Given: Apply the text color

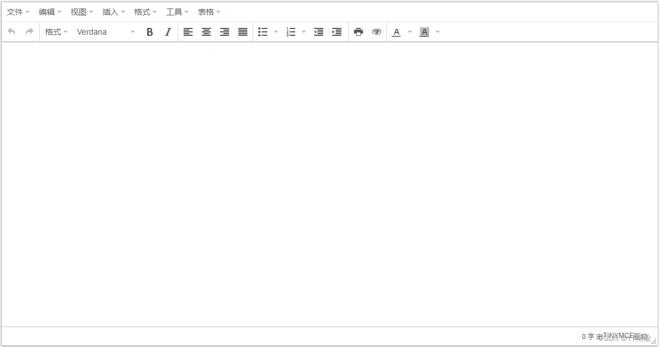Looking at the screenshot, I should coord(397,32).
